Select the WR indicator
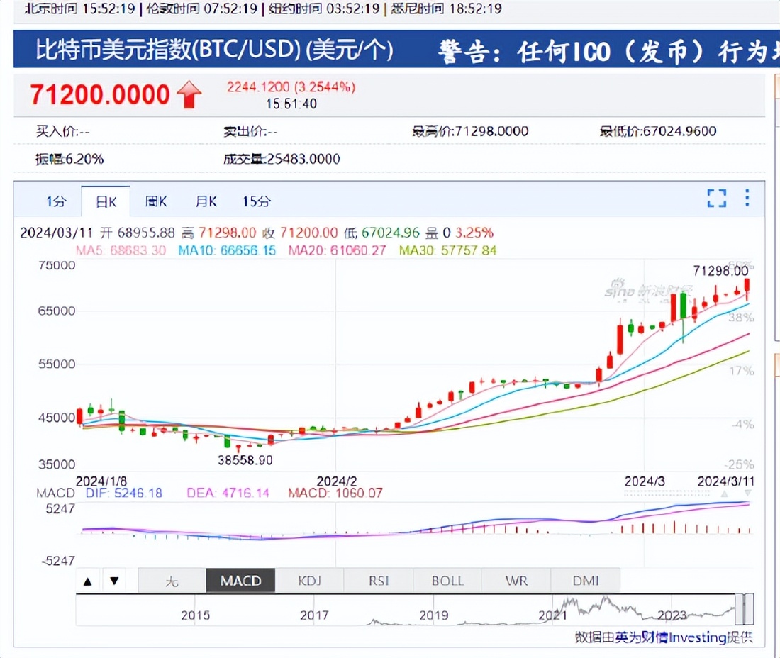 516,580
